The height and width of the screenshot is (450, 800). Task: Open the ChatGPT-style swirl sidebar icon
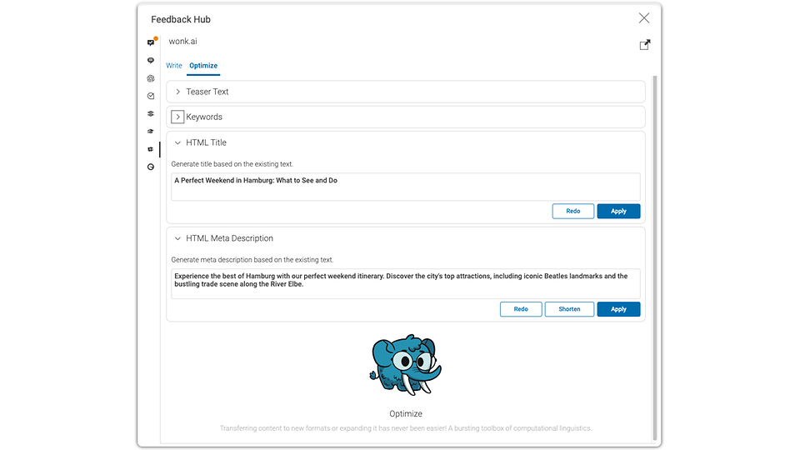(x=151, y=78)
